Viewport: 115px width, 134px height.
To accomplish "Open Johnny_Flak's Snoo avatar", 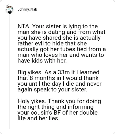I will click(x=9, y=9).
